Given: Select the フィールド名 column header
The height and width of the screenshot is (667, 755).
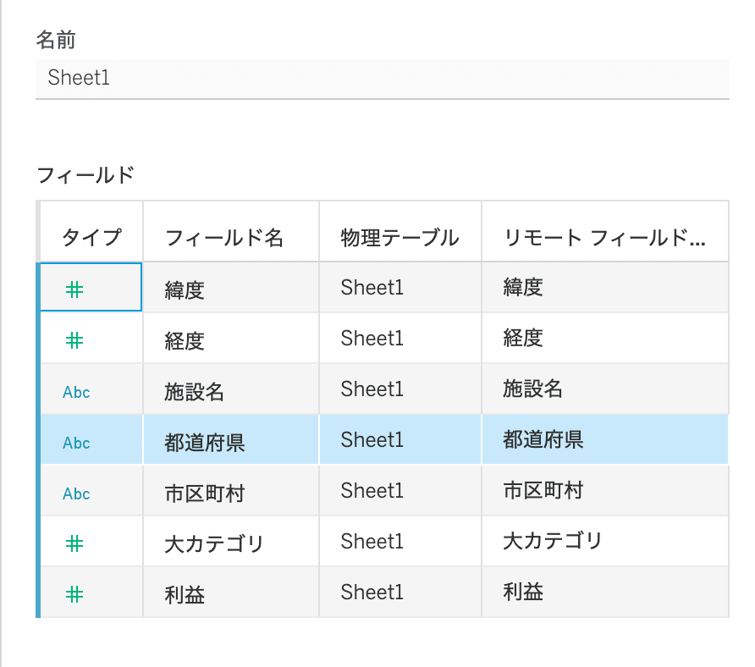Looking at the screenshot, I should 231,231.
